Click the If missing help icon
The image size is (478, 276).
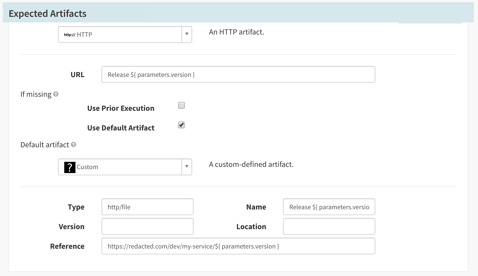tap(56, 94)
